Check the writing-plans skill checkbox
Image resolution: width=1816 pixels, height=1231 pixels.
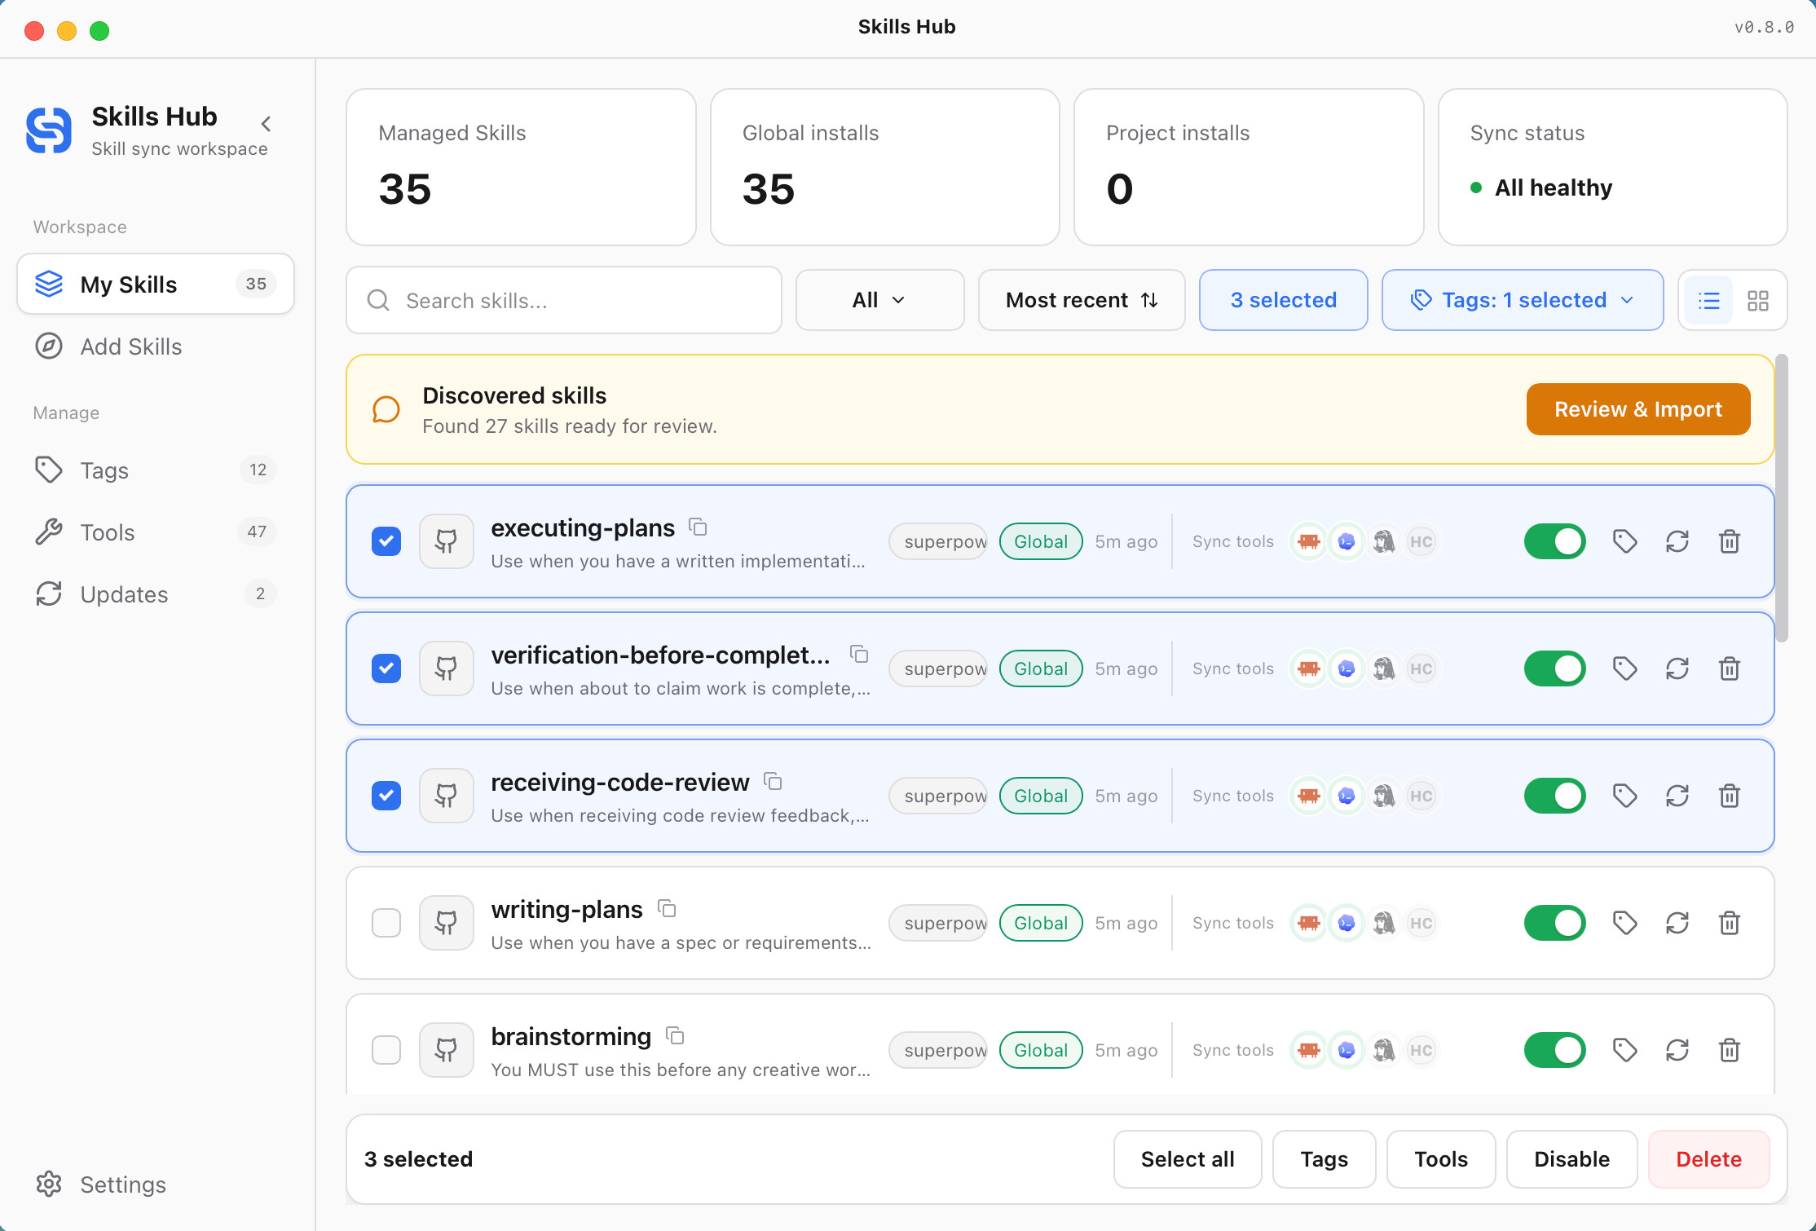pyautogui.click(x=386, y=923)
